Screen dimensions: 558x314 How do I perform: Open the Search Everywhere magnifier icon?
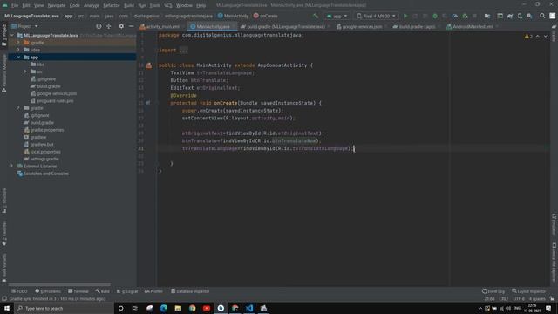(x=542, y=16)
